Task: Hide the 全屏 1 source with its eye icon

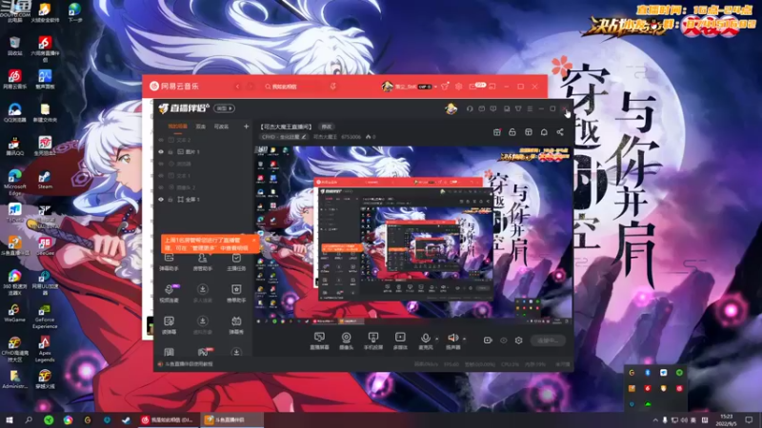Action: coord(161,200)
